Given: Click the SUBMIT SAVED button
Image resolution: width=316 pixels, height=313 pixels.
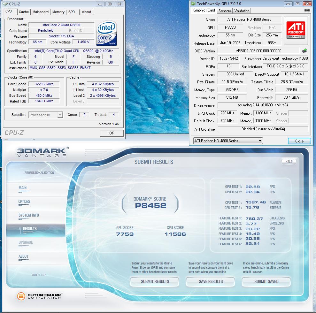Looking at the screenshot, I should 266,281.
